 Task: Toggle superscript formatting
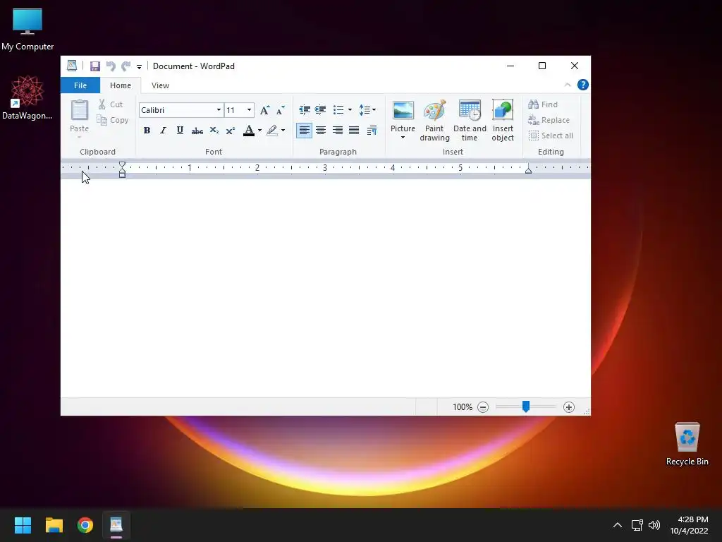click(231, 131)
